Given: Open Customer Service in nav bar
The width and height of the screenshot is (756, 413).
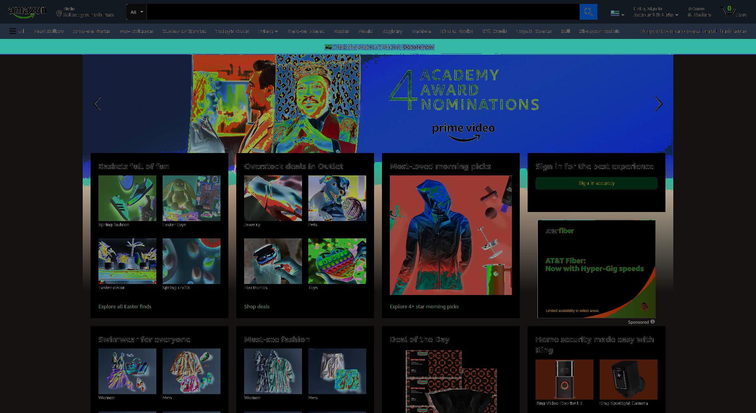Looking at the screenshot, I should [184, 31].
